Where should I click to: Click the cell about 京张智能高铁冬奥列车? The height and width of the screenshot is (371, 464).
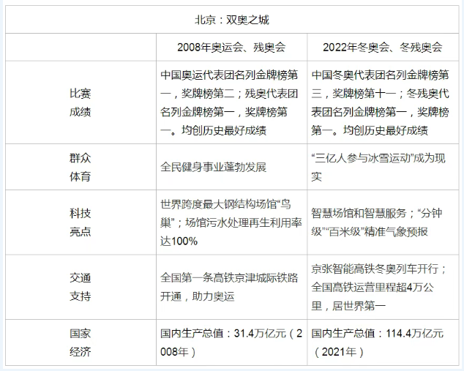[383, 287]
